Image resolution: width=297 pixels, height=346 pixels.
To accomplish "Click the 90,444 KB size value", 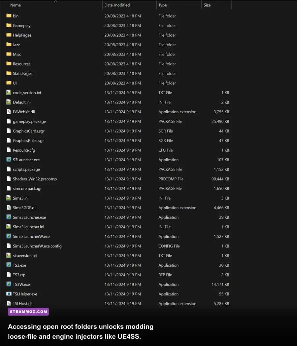I will [220, 179].
